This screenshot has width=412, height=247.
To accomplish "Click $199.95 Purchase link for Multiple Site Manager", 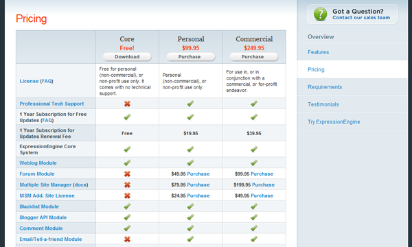I will click(263, 185).
